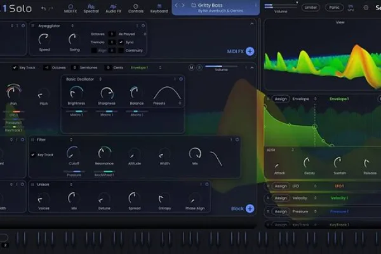
Task: Click the Arpeggiator Swing knob
Action: pos(74,39)
